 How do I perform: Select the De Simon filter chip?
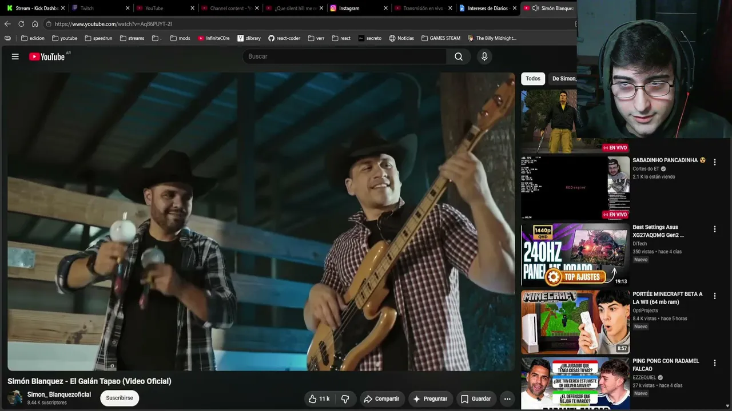tap(563, 79)
